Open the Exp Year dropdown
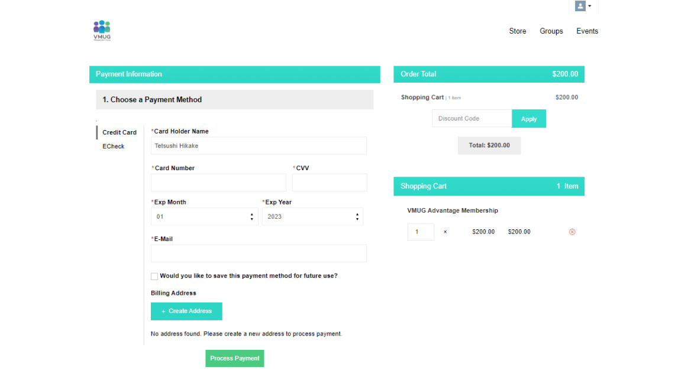This screenshot has height=380, width=675. (x=312, y=217)
